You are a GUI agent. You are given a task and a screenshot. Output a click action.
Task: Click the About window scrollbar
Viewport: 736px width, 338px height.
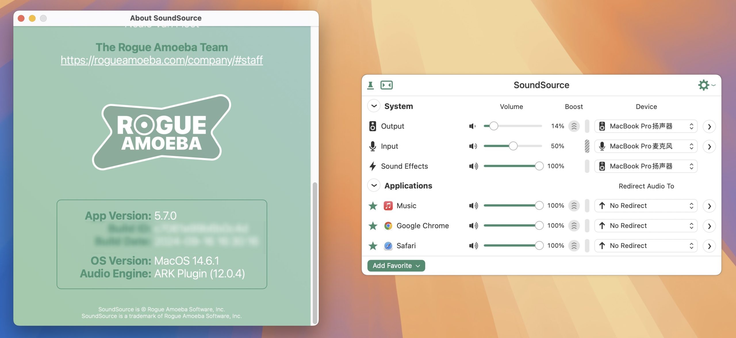[315, 253]
